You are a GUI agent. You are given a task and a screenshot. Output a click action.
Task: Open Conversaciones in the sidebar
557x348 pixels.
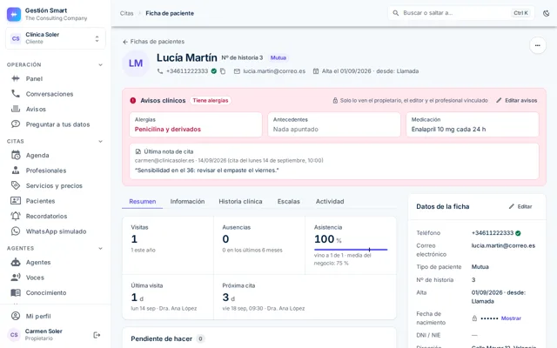click(x=55, y=94)
